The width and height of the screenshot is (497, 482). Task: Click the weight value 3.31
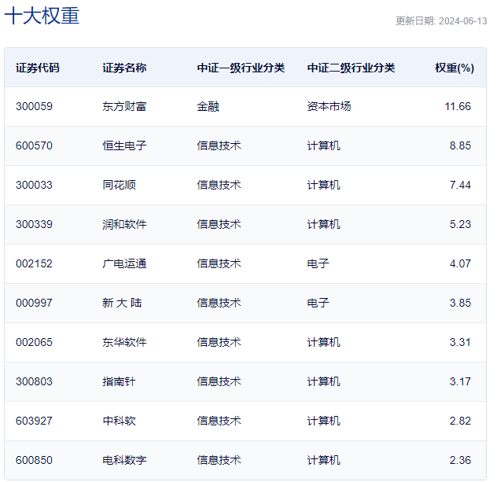coord(460,342)
